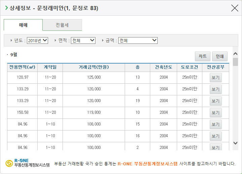
Task: Switch to the 전월세 tab
Action: (x=62, y=25)
